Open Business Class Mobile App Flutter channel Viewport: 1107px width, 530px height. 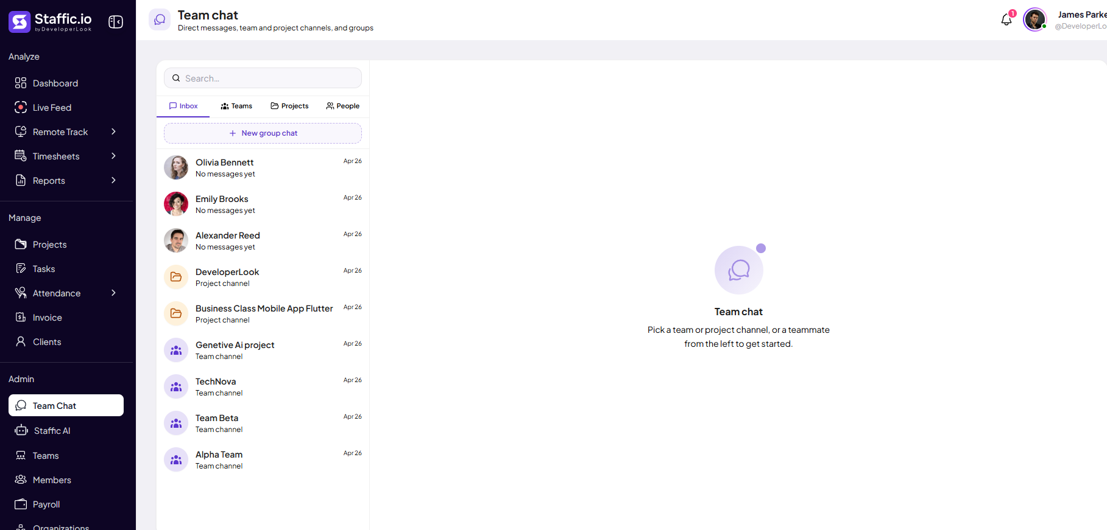coord(263,313)
